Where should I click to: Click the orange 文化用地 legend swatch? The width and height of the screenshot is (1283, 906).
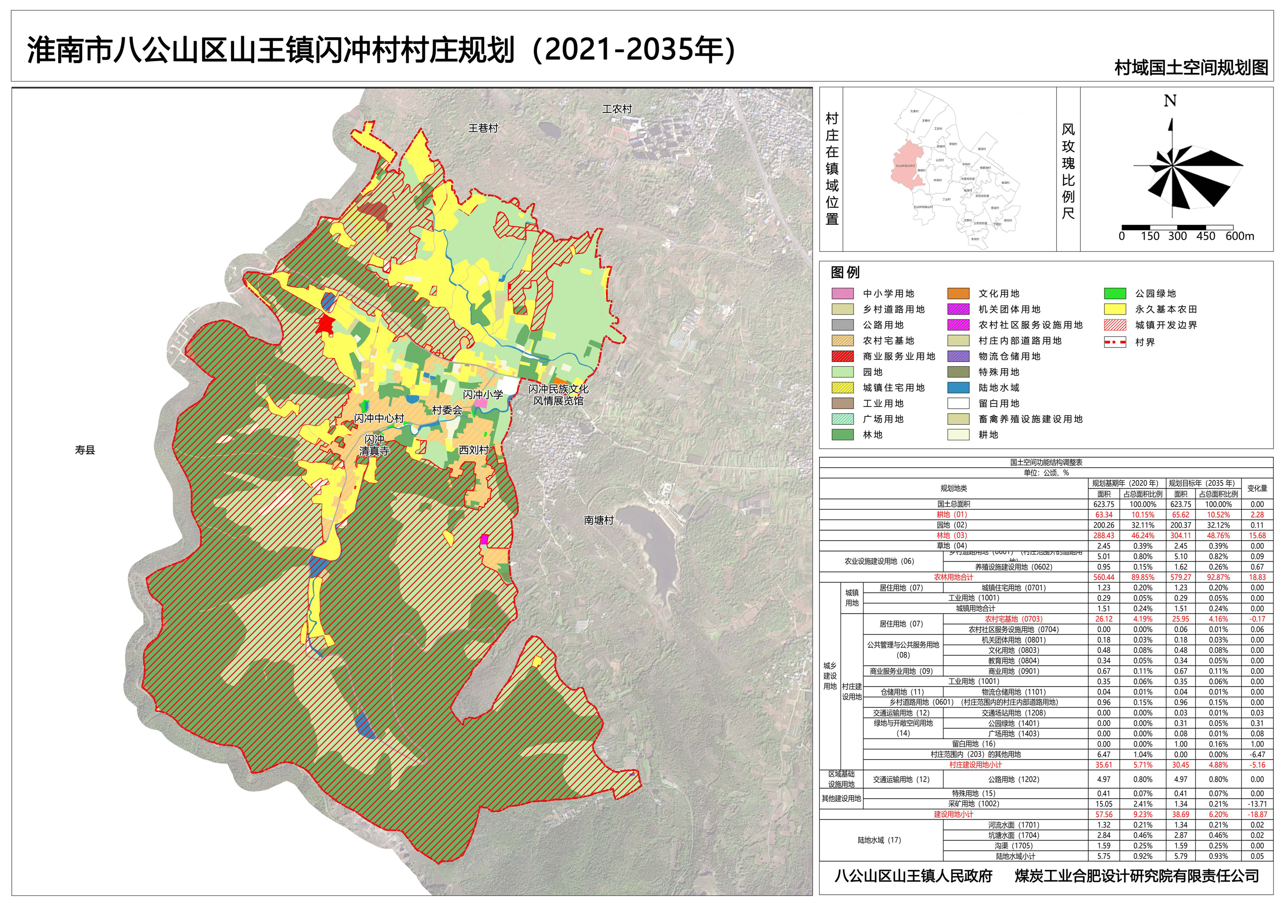(959, 293)
